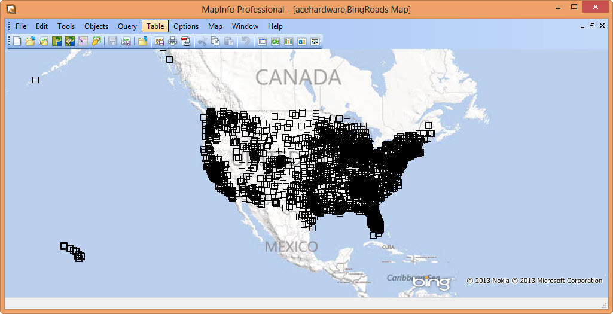Click the isolated square marker in Alaska's Aleutians
The height and width of the screenshot is (314, 613).
pos(35,80)
